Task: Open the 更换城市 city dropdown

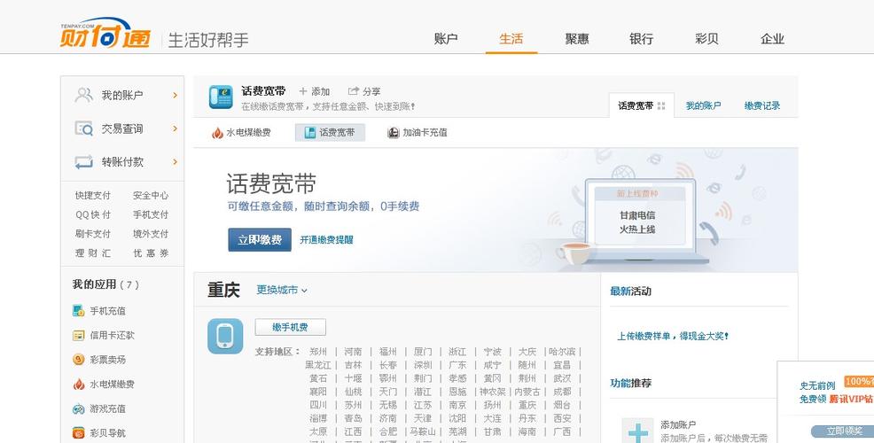Action: (x=282, y=290)
